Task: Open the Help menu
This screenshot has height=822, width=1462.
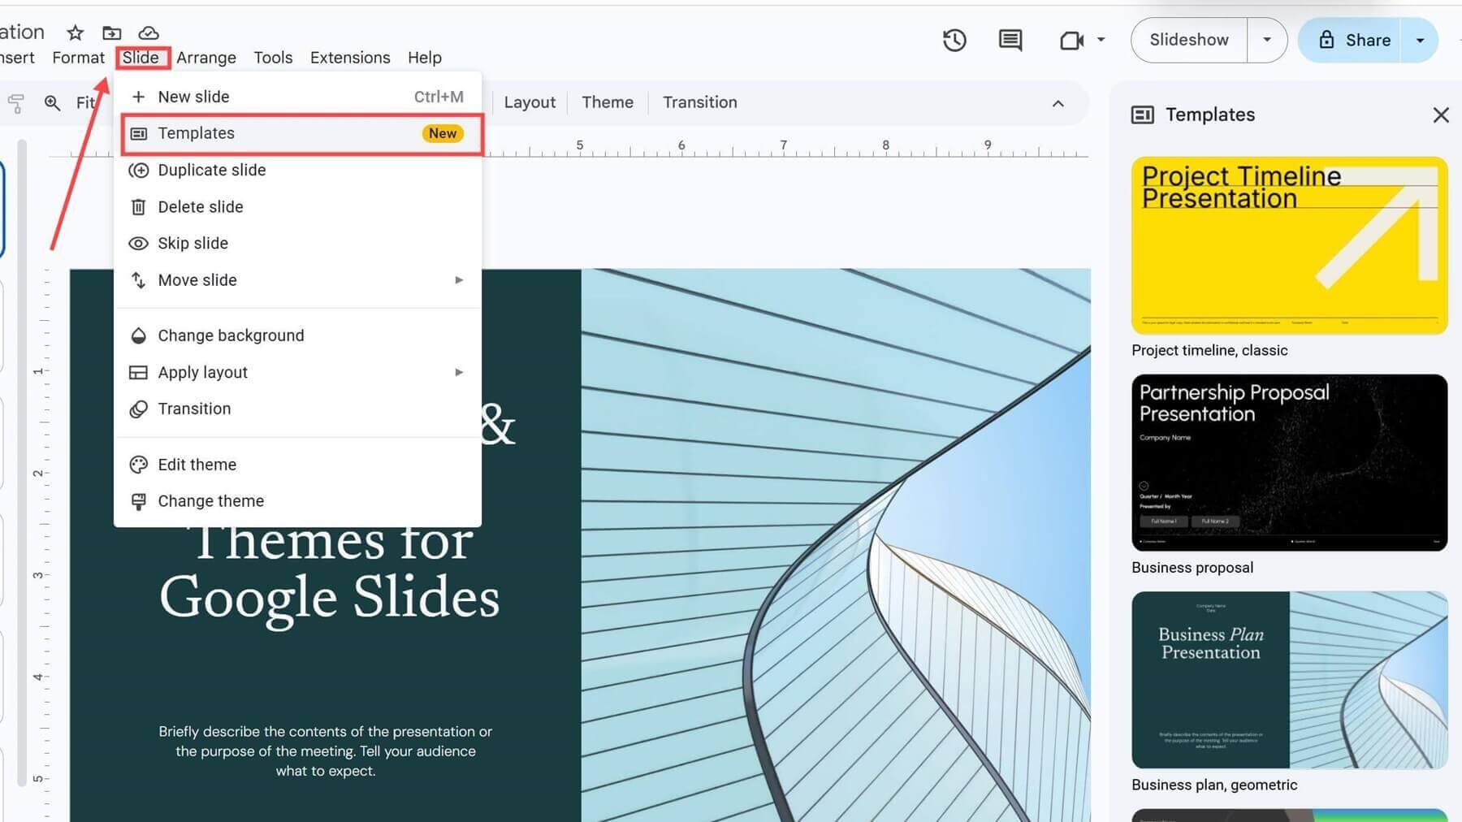Action: 425,58
